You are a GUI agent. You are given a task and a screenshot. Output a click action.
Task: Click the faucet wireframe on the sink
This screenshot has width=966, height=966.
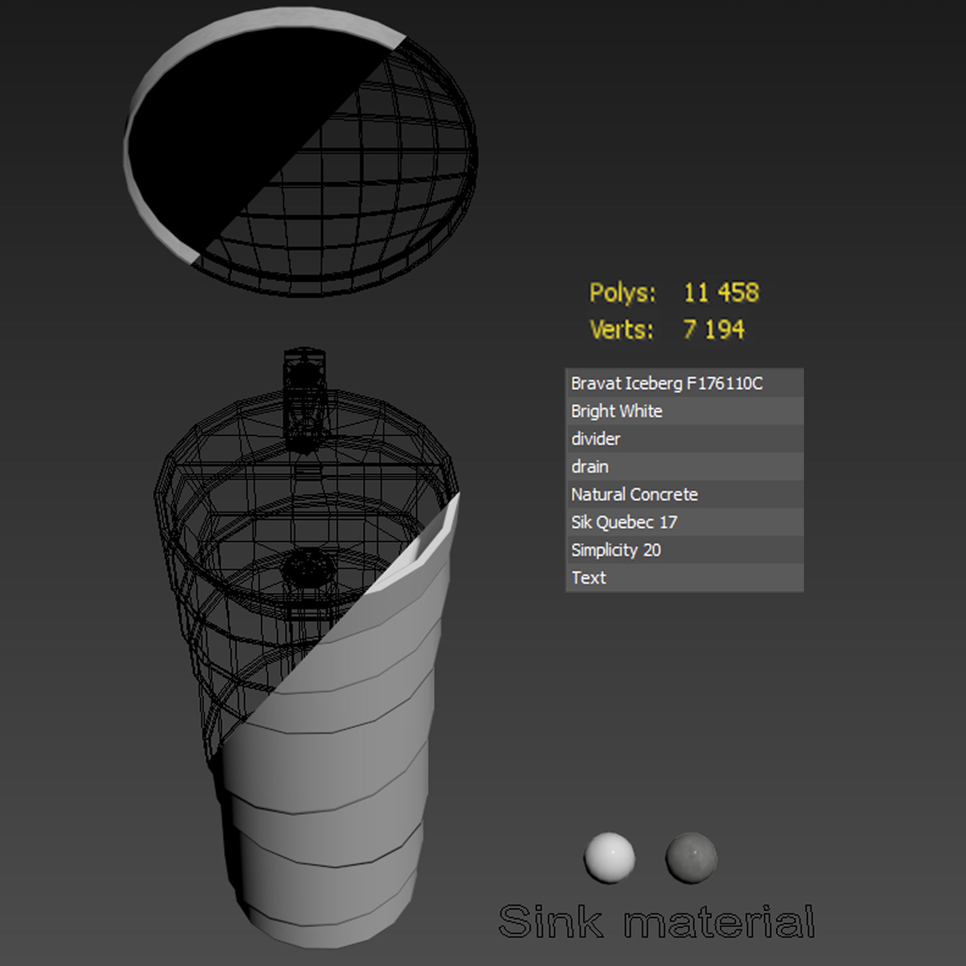click(305, 401)
